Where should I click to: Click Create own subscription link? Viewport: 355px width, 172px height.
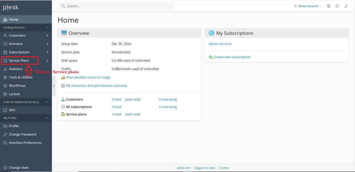point(232,57)
